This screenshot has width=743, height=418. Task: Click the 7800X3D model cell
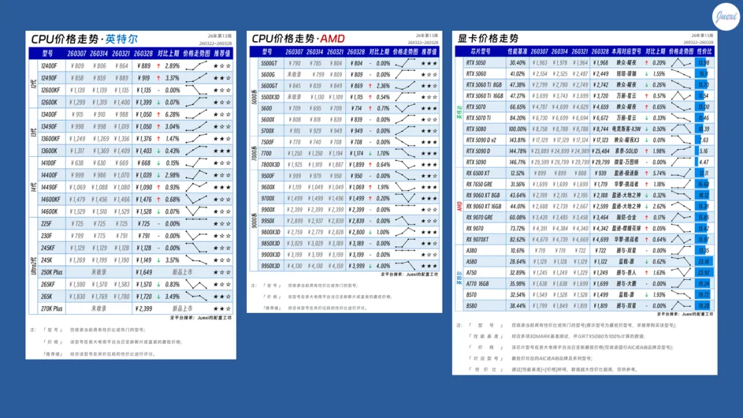pyautogui.click(x=270, y=165)
